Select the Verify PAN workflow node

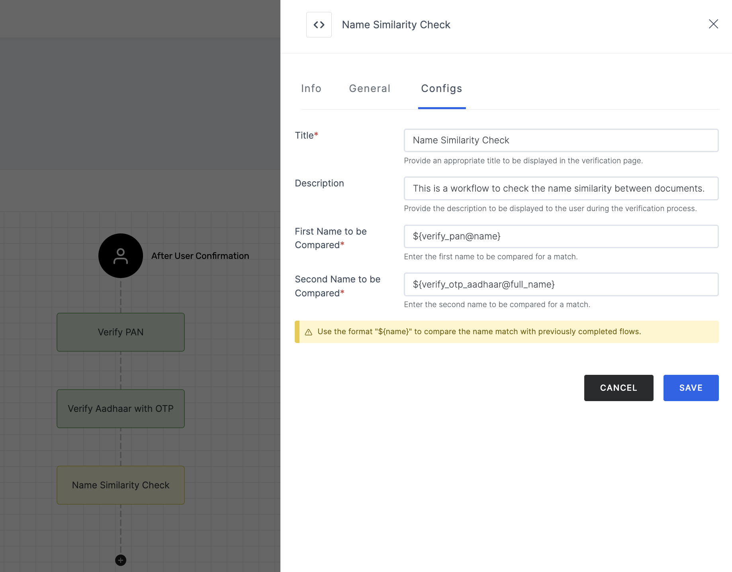click(x=121, y=332)
